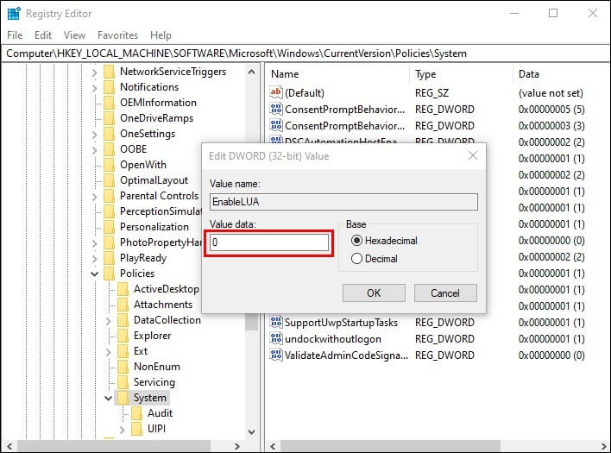Click the Policies folder icon
Image resolution: width=611 pixels, height=453 pixels.
coord(110,274)
